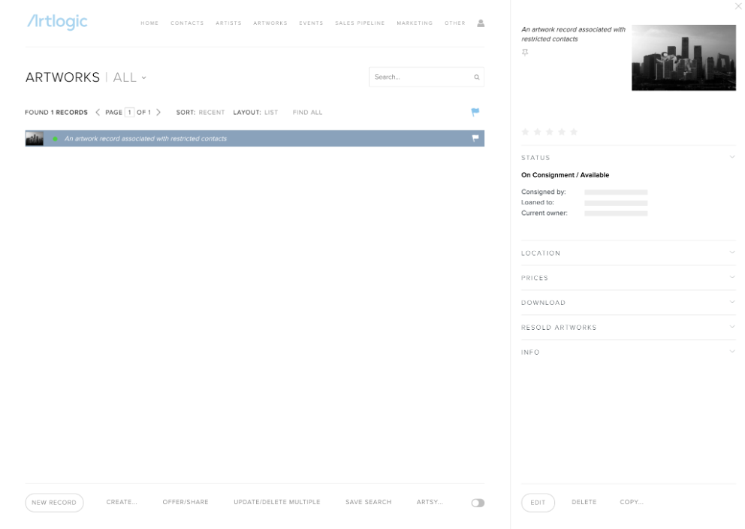This screenshot has height=529, width=745.
Task: Go to the next page arrow
Action: pos(158,113)
